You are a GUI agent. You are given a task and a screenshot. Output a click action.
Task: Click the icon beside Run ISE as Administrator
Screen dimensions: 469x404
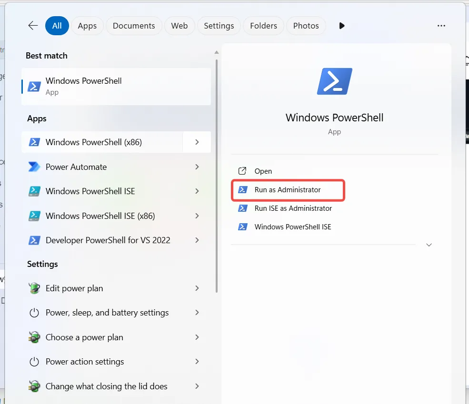242,208
